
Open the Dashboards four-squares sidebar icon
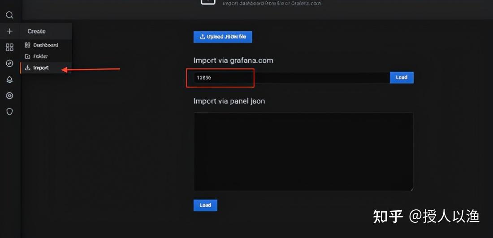coord(10,47)
